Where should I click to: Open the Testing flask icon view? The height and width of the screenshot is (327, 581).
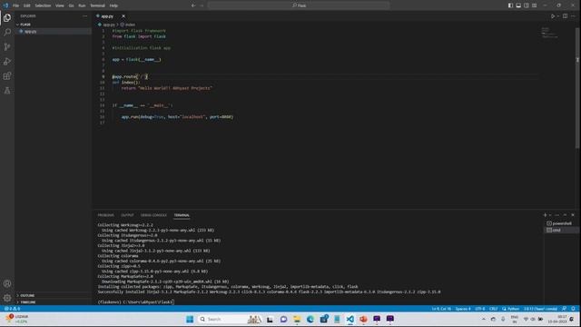tap(7, 91)
